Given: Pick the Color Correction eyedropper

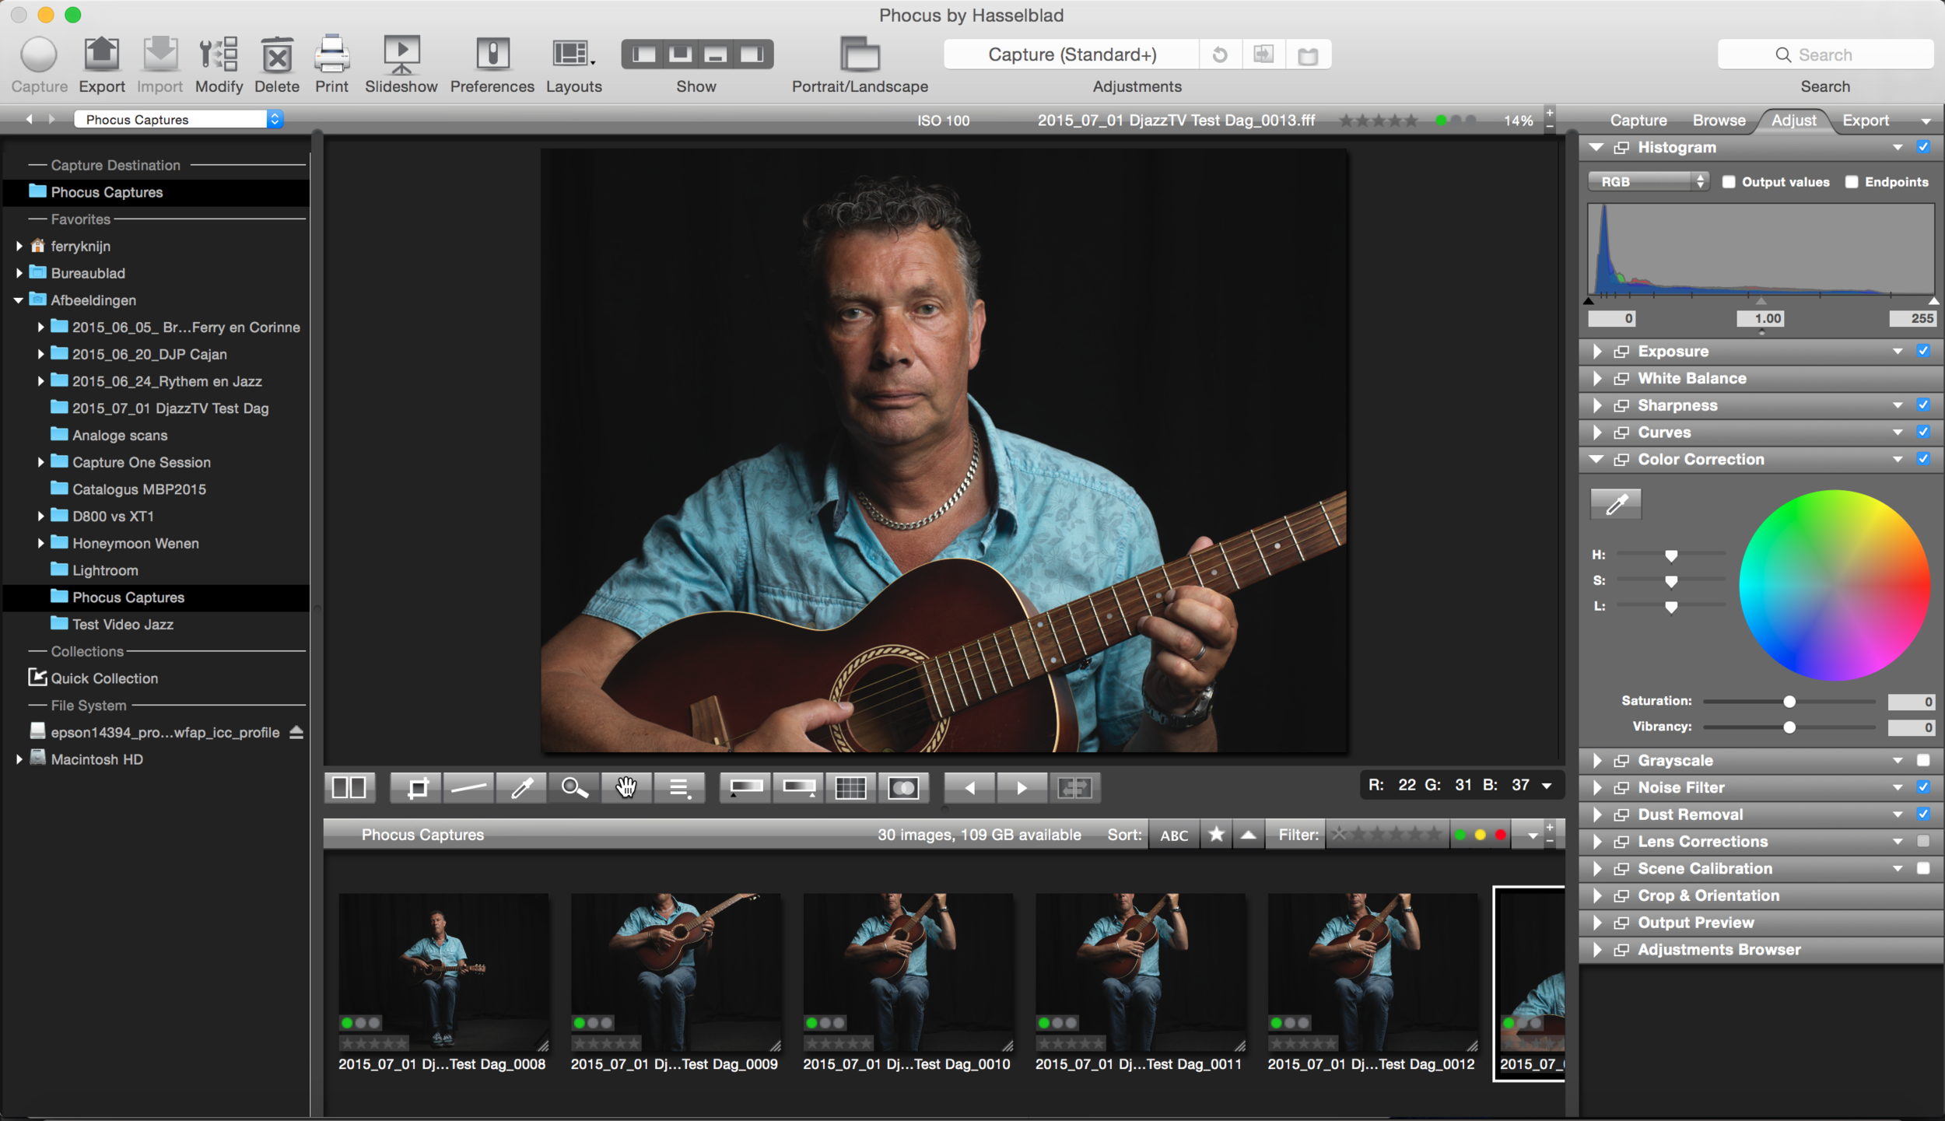Looking at the screenshot, I should point(1616,504).
